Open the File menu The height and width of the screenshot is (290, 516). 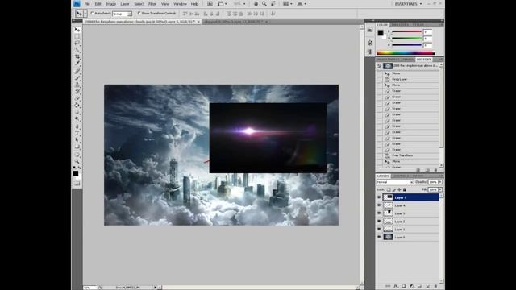[x=87, y=4]
